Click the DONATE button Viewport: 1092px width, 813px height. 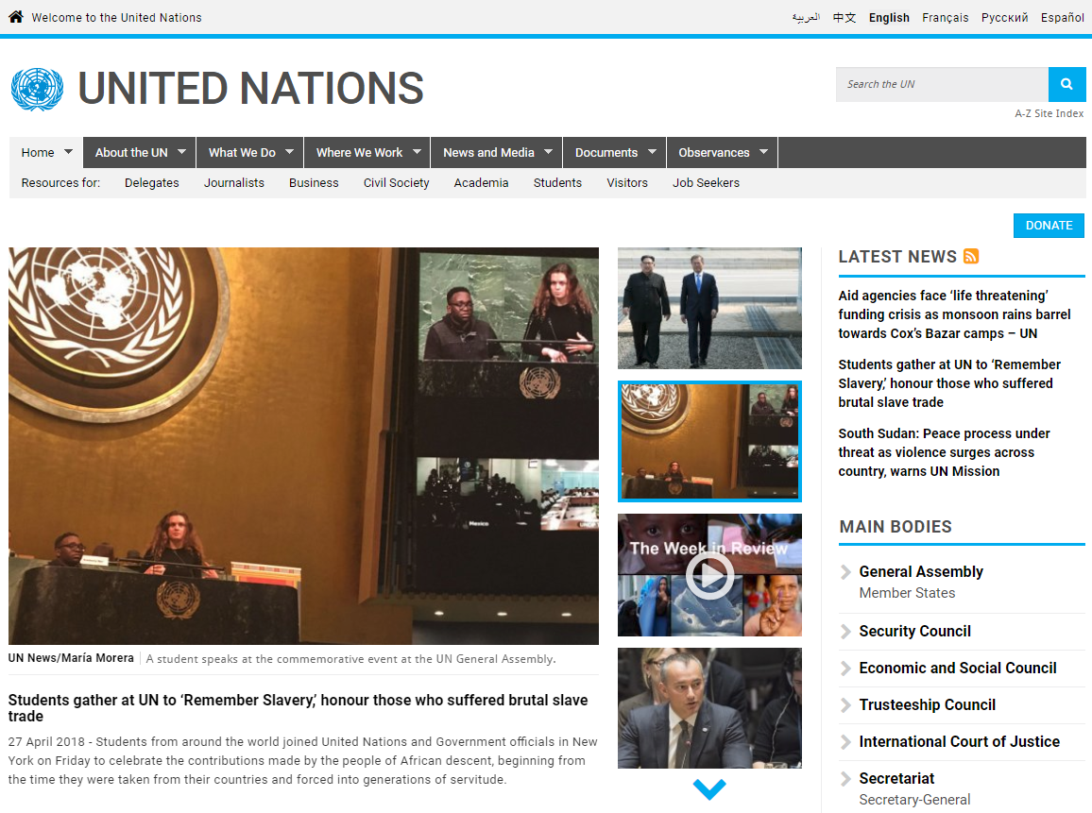point(1049,226)
